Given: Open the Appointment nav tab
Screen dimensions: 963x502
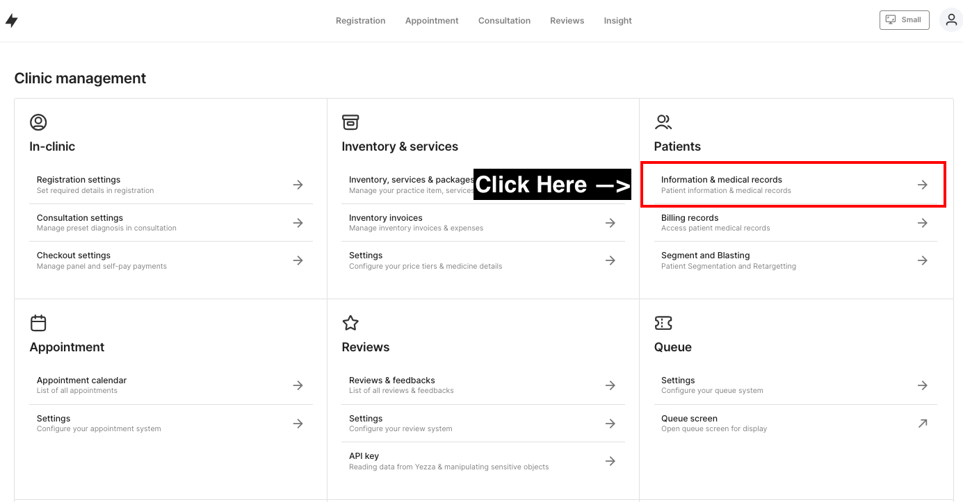Looking at the screenshot, I should tap(432, 21).
